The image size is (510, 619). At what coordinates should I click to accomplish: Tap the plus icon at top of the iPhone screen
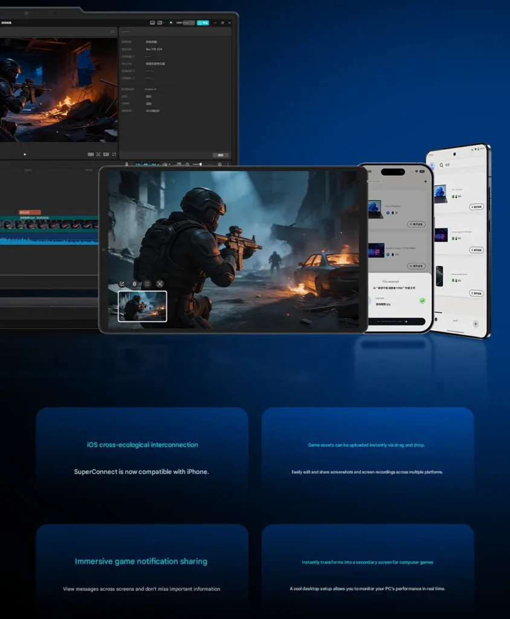[x=425, y=181]
